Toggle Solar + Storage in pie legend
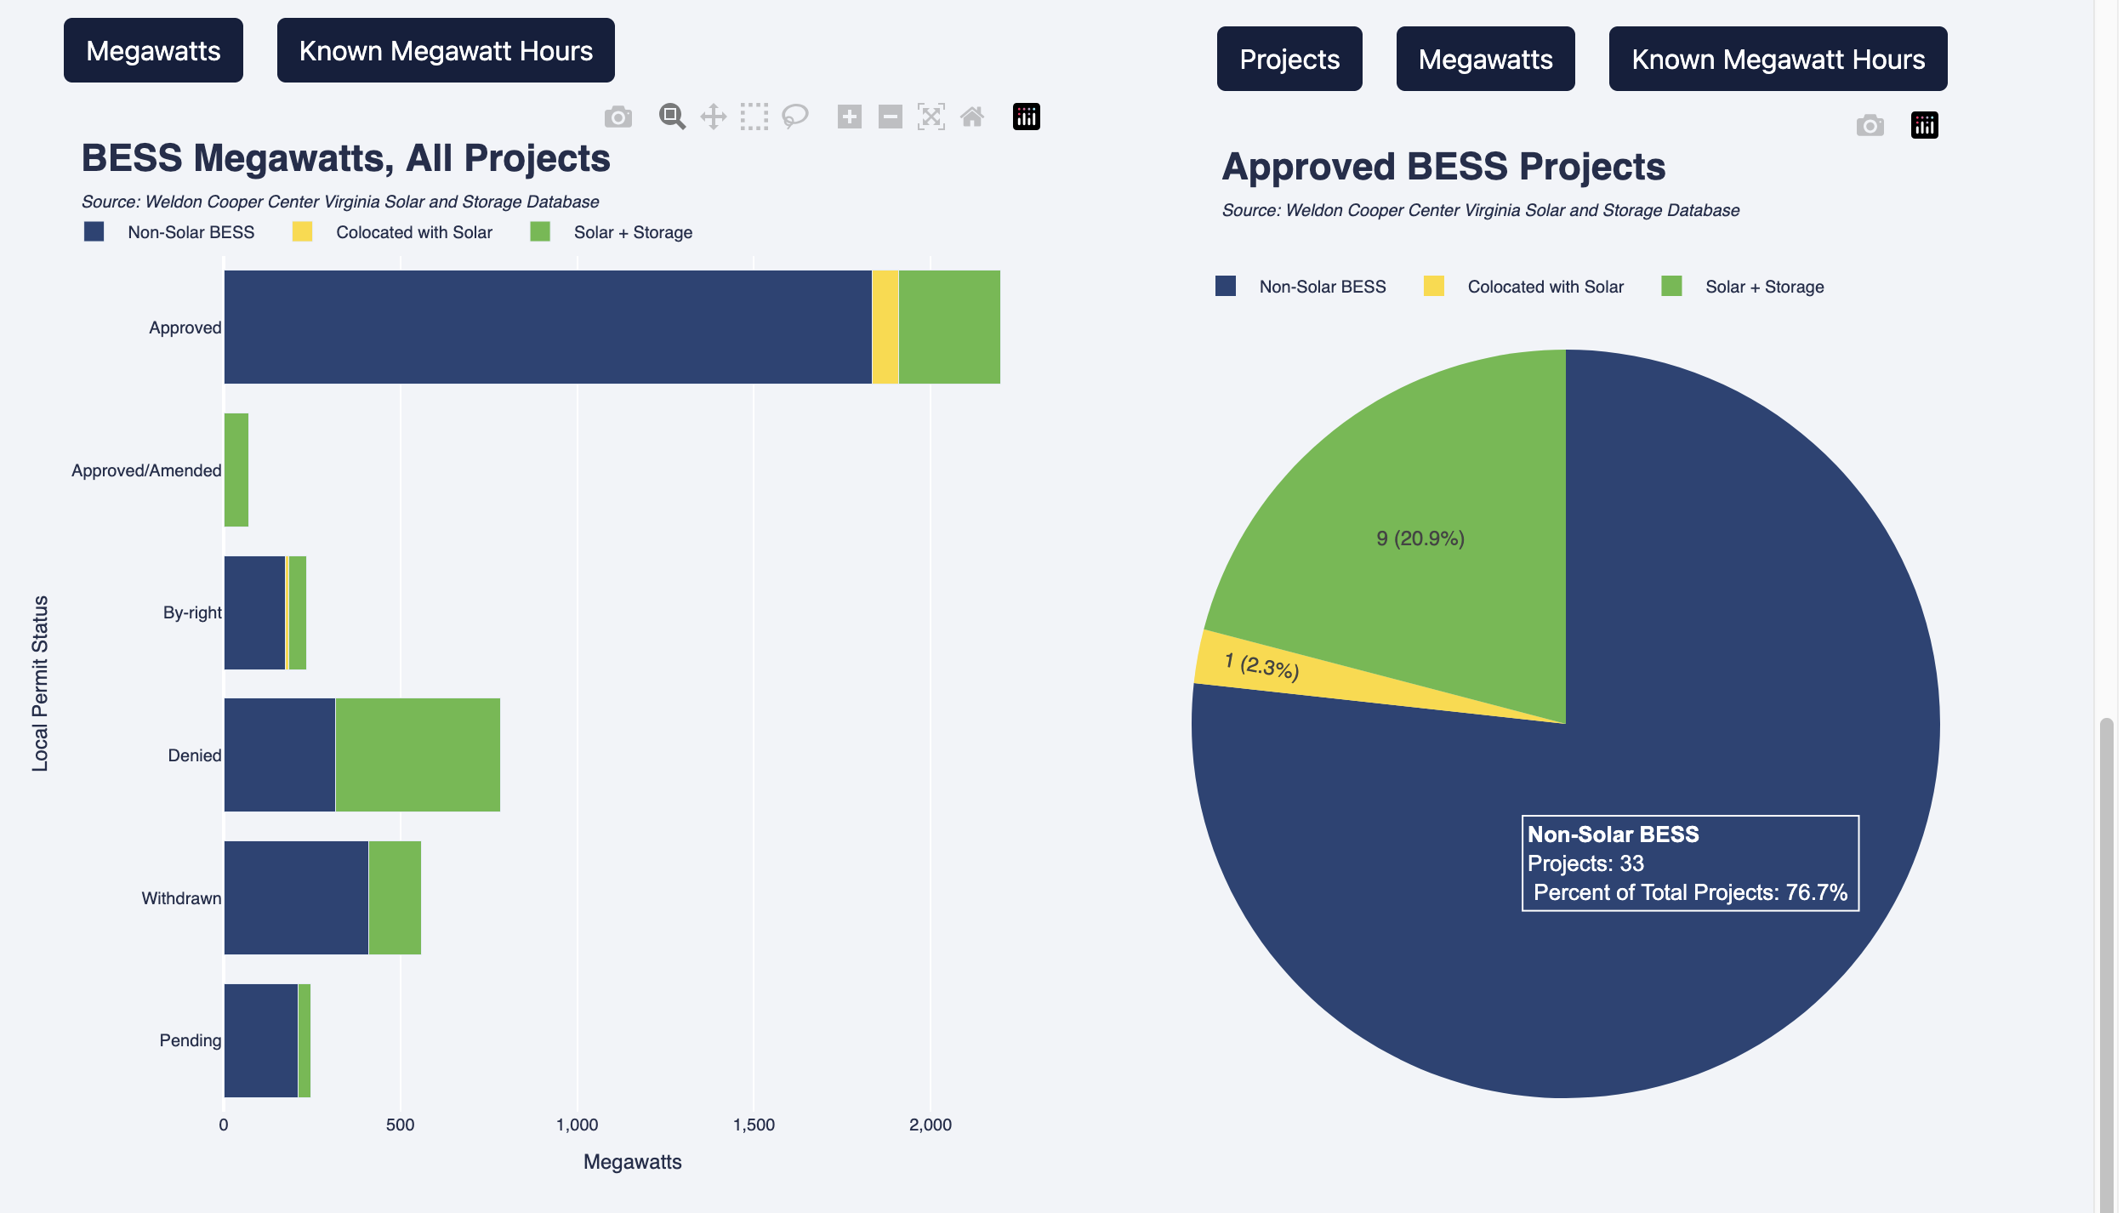This screenshot has width=2123, height=1213. pyautogui.click(x=1763, y=287)
